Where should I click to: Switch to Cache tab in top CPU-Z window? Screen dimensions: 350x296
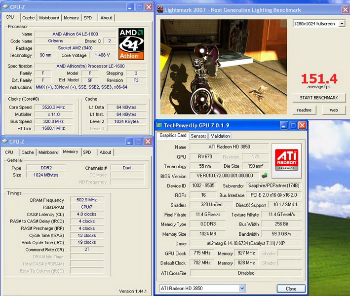[x=29, y=18]
